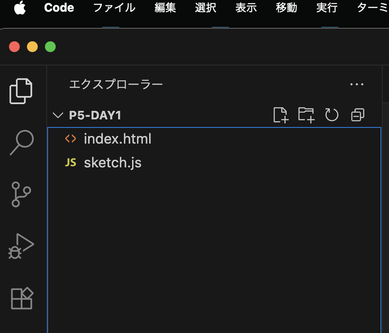Collapse all folders in explorer

358,115
